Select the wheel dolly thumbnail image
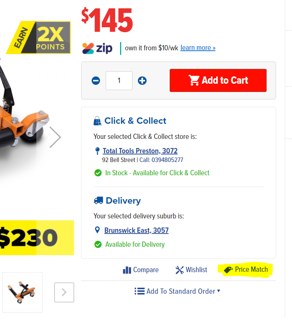 [22, 292]
